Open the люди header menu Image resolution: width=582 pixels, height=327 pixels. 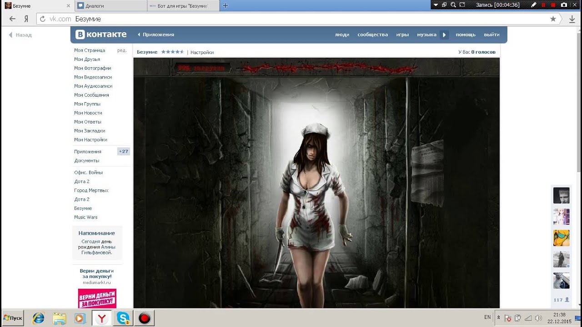342,35
